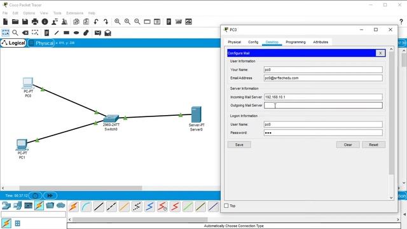Screen dimensions: 407x229
Task: Open the Extensions menu
Action: (75, 13)
